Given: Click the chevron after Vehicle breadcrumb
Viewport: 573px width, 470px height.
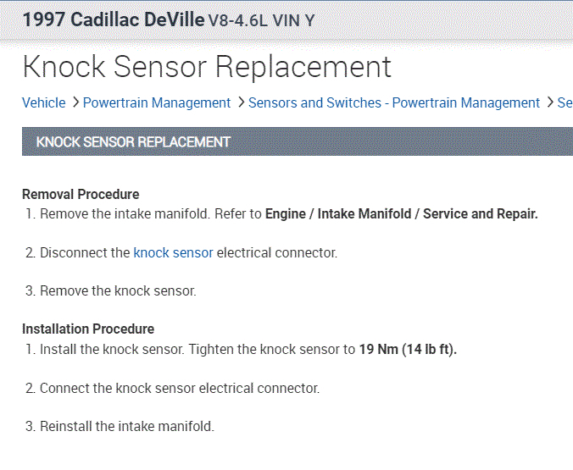Looking at the screenshot, I should [75, 102].
